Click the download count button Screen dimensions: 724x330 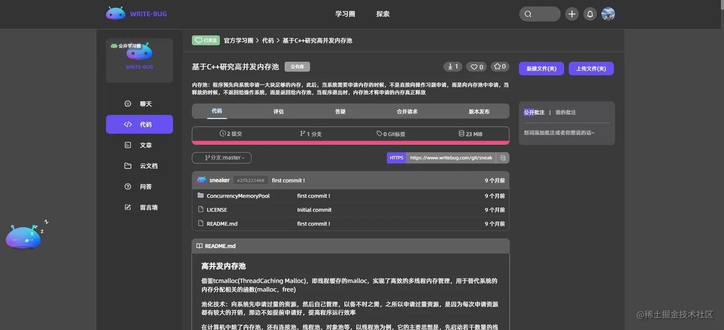pyautogui.click(x=453, y=66)
